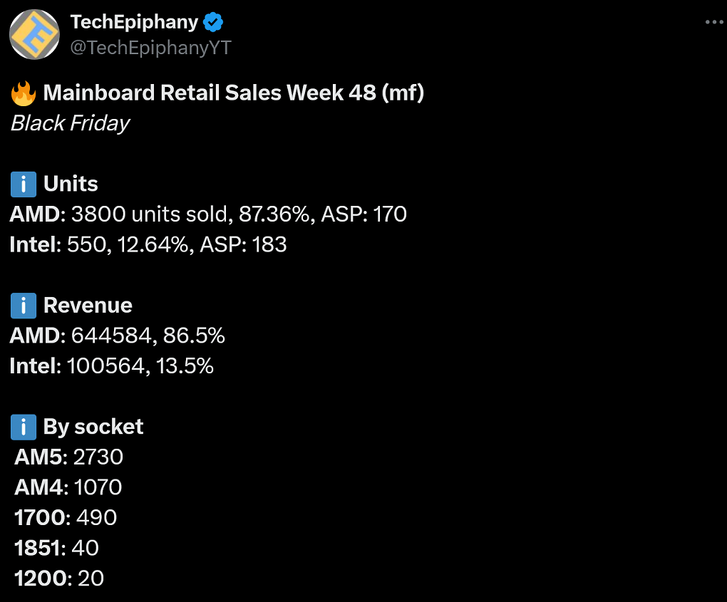Click the 1200 socket entry
Screen dimensions: 727x602
[59, 578]
